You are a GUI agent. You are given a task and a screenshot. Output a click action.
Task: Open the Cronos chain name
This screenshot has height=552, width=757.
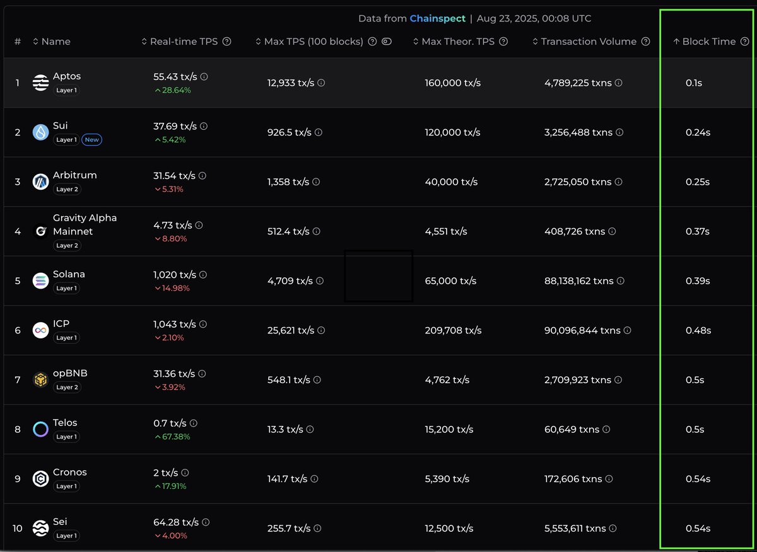pos(70,472)
